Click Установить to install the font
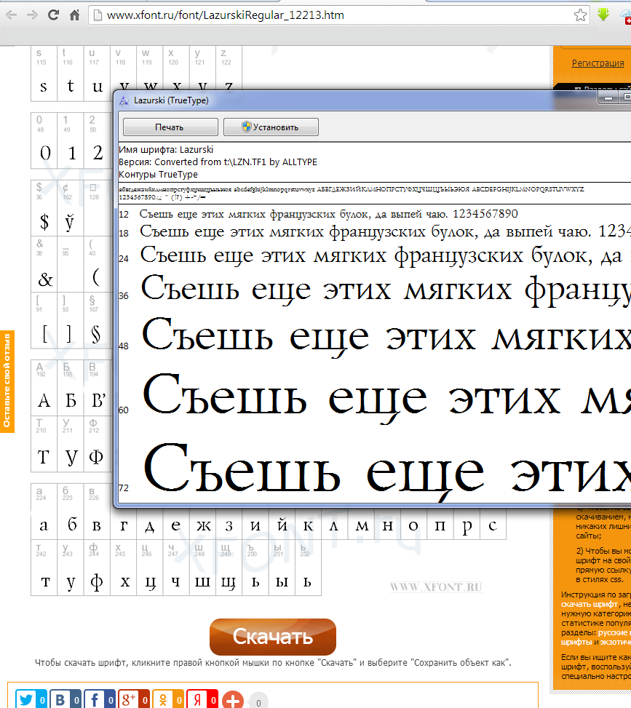 coord(271,127)
